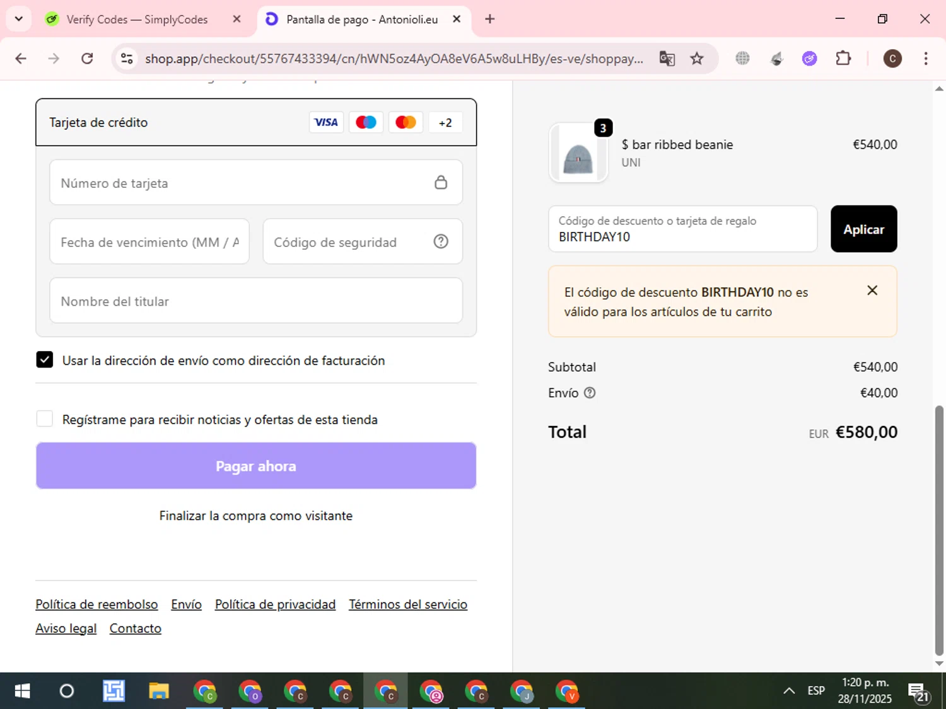
Task: Bookmark this page with the star icon
Action: [x=697, y=59]
